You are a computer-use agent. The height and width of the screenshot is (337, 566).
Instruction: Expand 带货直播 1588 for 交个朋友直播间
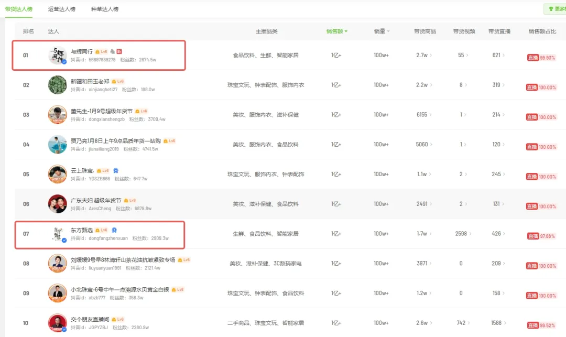[498, 323]
